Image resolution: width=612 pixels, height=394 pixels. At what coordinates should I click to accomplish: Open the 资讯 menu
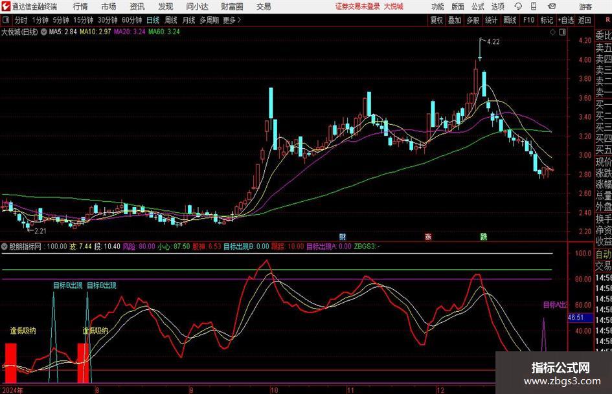coord(137,6)
